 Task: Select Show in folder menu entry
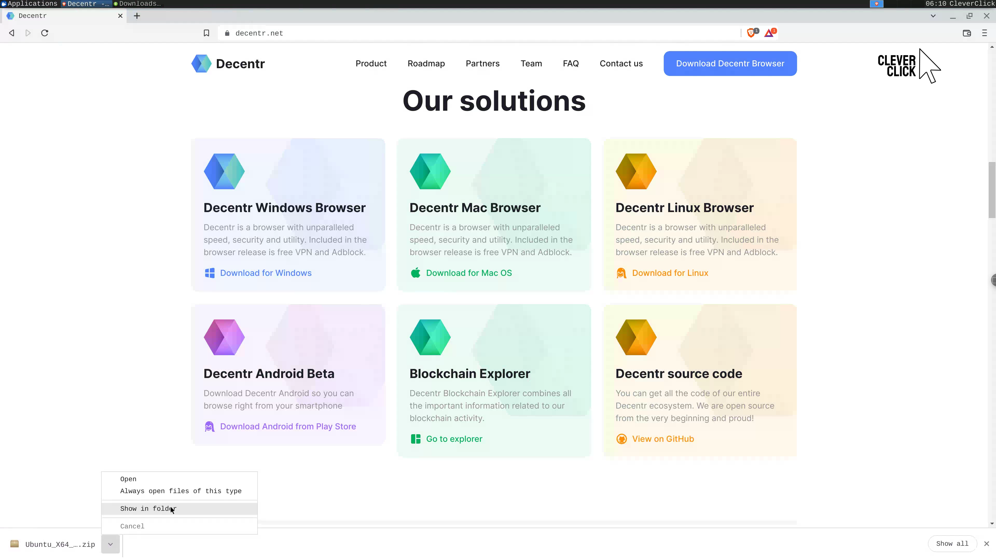click(148, 509)
